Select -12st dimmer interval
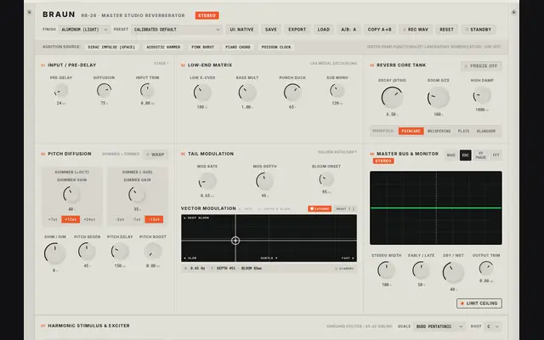The image size is (544, 340). [154, 219]
